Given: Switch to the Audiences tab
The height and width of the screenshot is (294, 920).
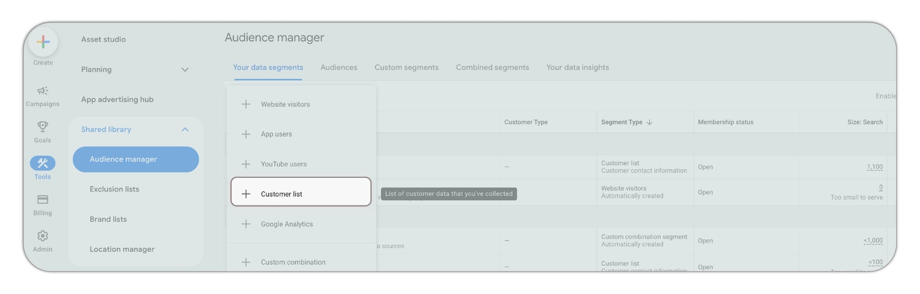Looking at the screenshot, I should (339, 68).
